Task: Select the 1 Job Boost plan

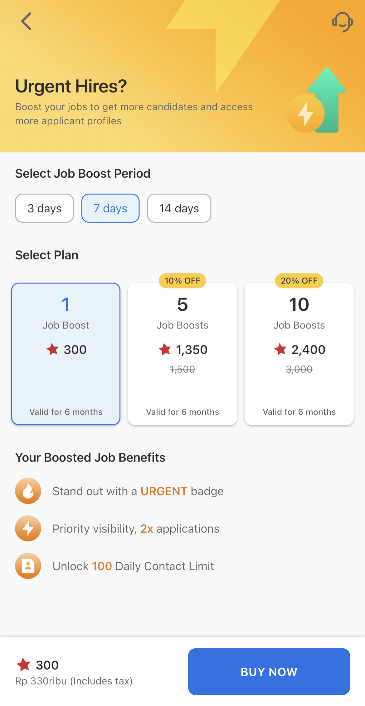Action: (66, 354)
